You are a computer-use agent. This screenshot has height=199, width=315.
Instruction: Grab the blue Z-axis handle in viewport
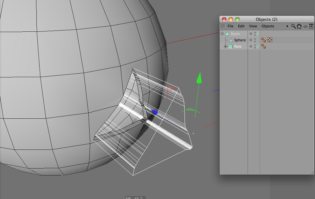(x=154, y=112)
